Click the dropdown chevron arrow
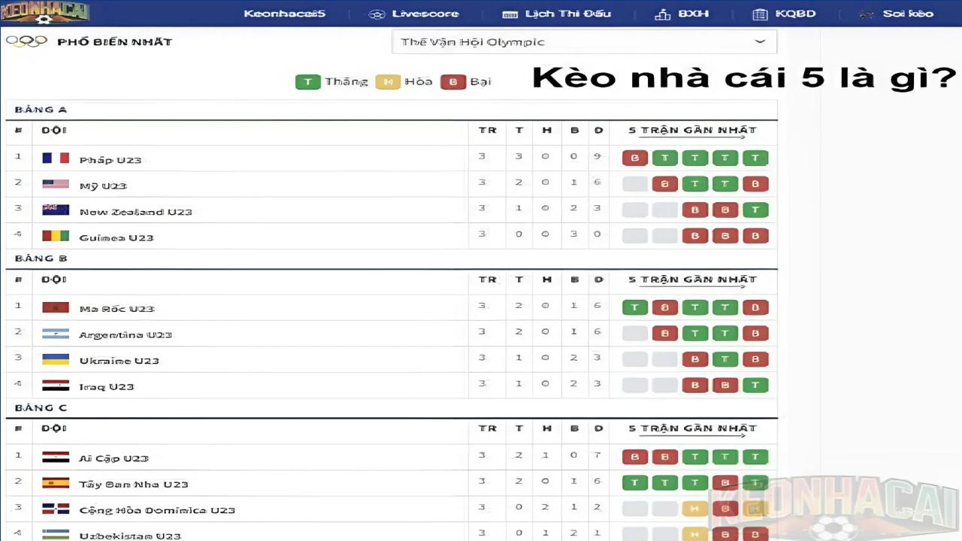 [760, 42]
